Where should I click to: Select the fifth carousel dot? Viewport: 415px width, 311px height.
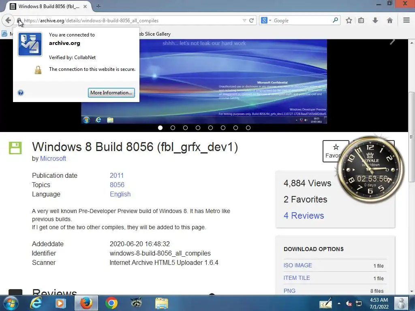click(210, 128)
